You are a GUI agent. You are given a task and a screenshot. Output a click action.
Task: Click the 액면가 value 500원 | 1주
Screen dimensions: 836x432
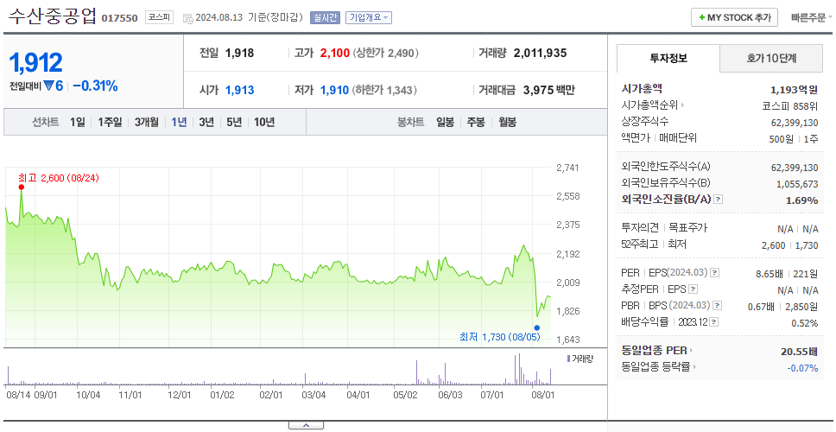(x=795, y=138)
